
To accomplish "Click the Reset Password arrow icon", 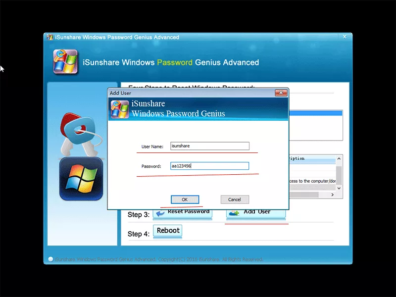I will pos(160,213).
